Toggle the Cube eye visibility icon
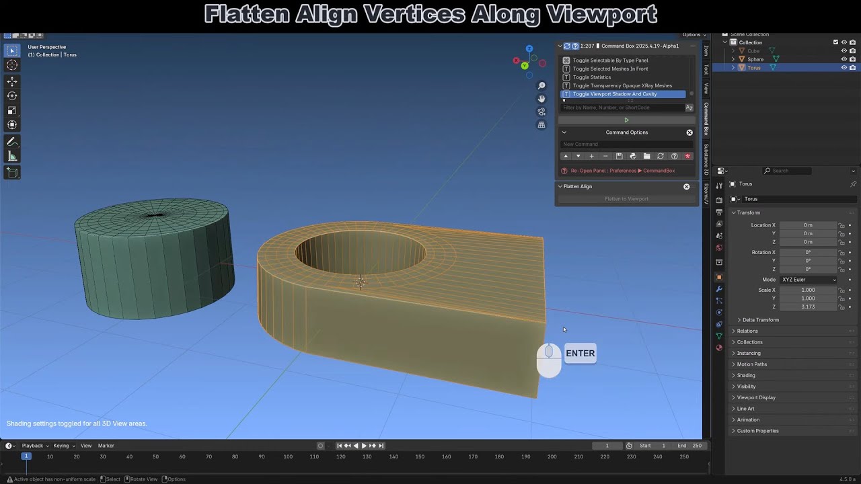The width and height of the screenshot is (861, 484). click(844, 50)
